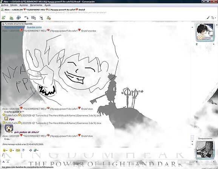Click the contact name header at top

point(45,9)
